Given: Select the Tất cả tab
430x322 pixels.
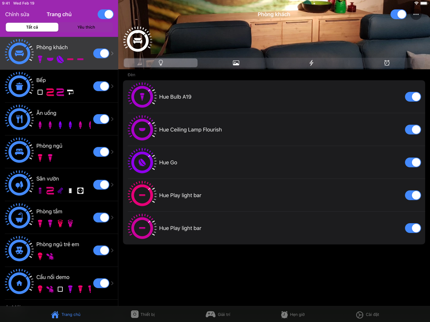Looking at the screenshot, I should [x=32, y=27].
